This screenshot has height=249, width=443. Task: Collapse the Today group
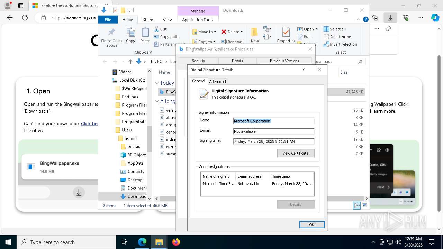point(157,83)
